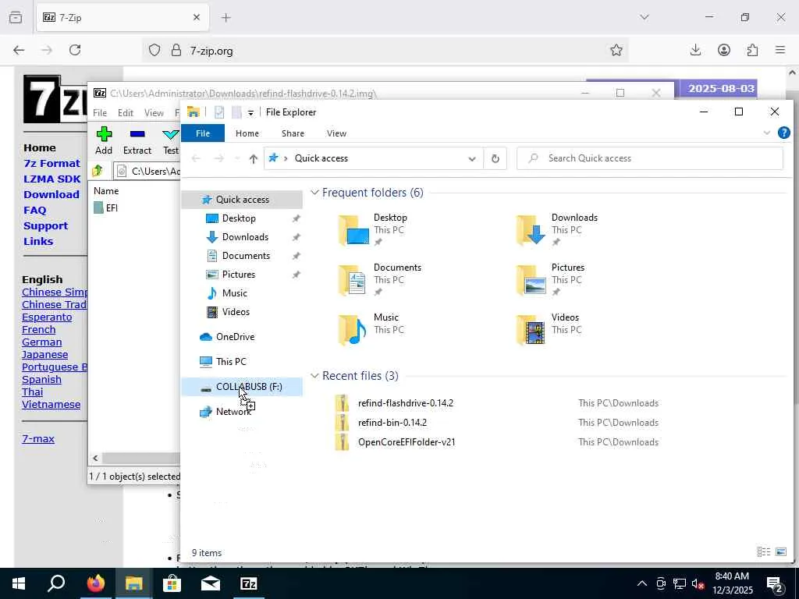
Task: Select the EFI folder in 7-Zip
Action: pos(106,207)
